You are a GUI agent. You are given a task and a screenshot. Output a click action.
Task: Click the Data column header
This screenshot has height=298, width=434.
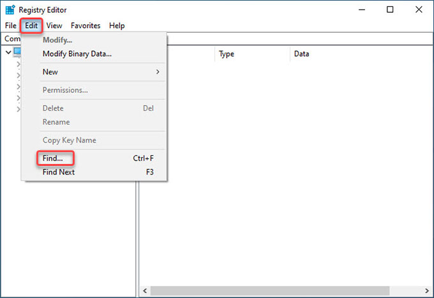(x=361, y=54)
